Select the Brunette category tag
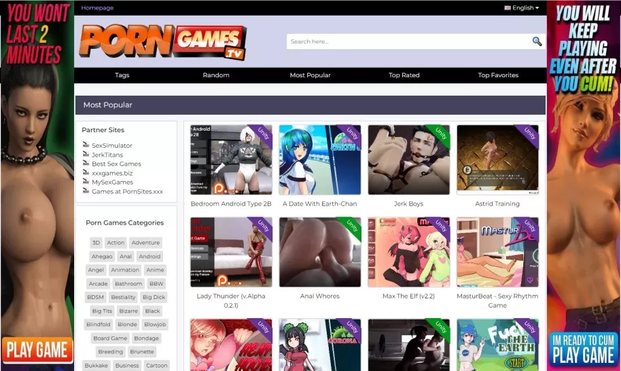Image resolution: width=621 pixels, height=371 pixels. [x=142, y=351]
